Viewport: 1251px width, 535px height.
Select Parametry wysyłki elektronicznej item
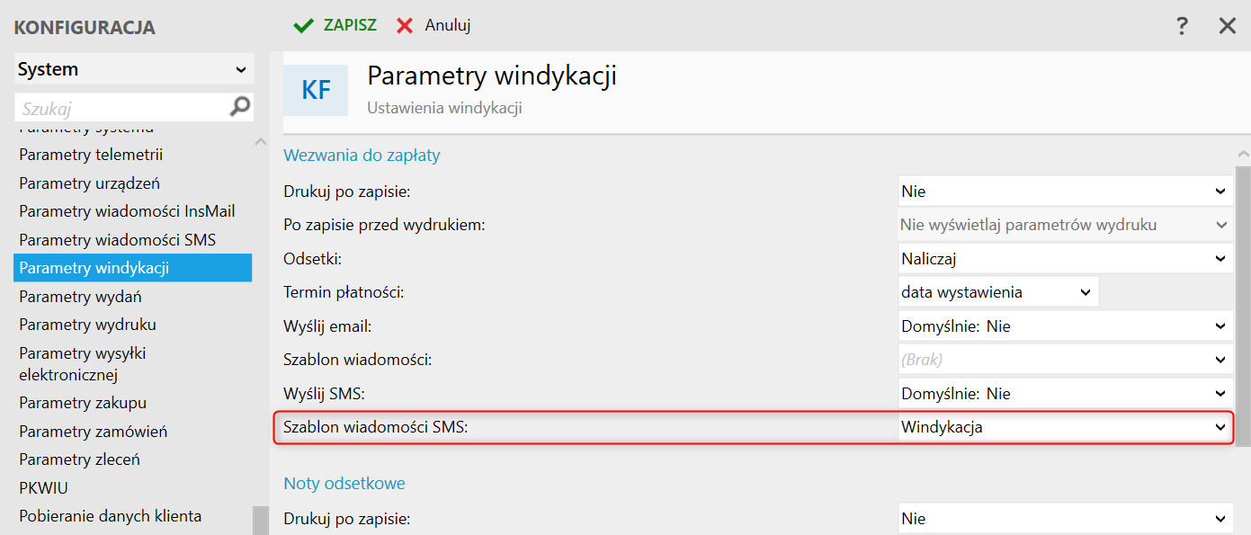83,363
